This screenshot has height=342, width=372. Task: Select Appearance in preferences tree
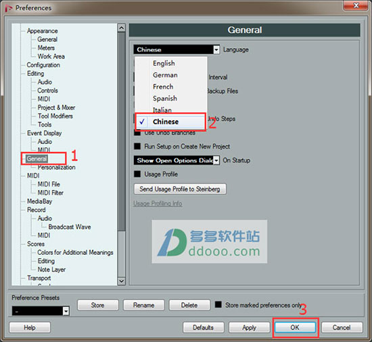[x=42, y=31]
